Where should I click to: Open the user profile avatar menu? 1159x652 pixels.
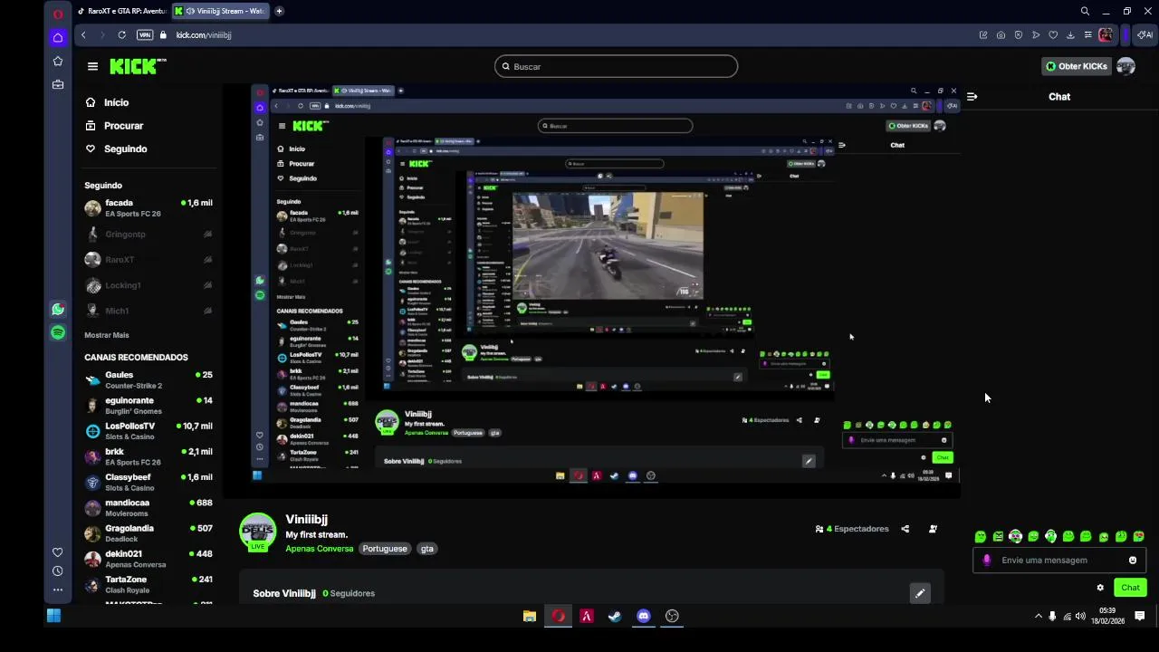[x=1126, y=66]
